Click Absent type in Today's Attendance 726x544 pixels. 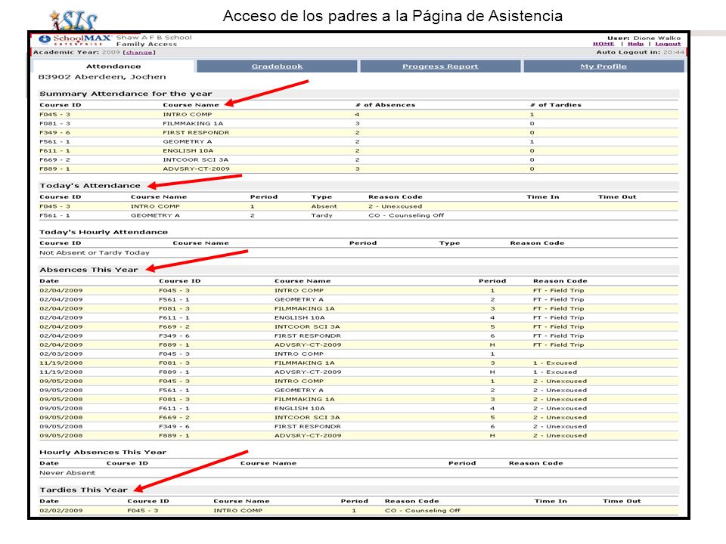[324, 206]
